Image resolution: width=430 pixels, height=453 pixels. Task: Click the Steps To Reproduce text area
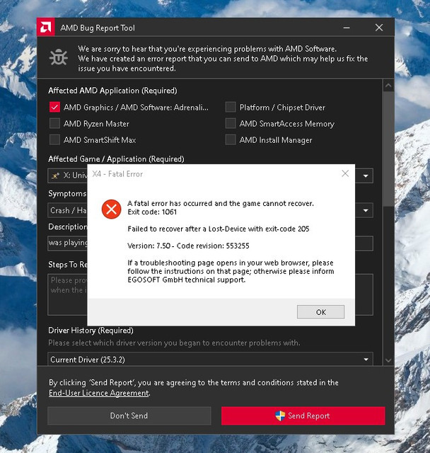pos(210,294)
